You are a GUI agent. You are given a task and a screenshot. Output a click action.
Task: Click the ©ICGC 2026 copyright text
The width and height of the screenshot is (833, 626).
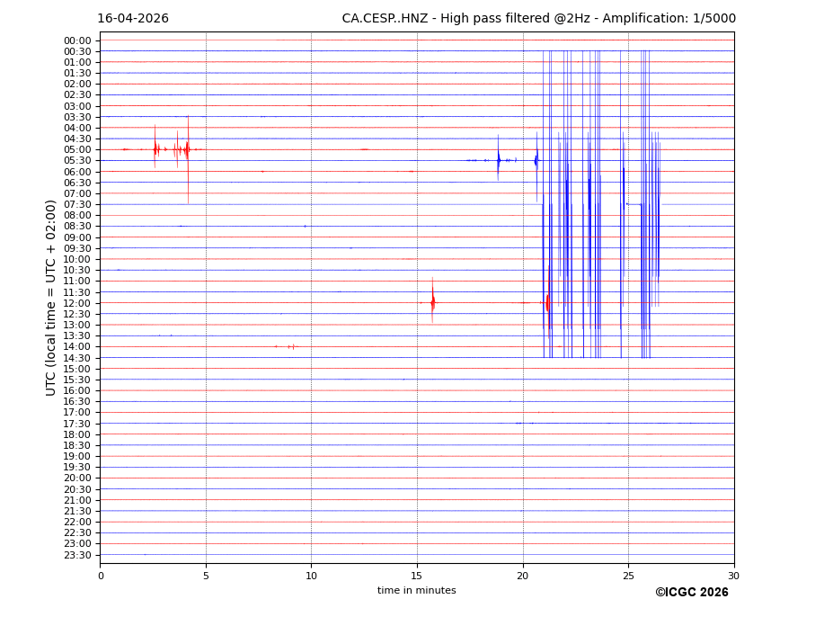[691, 593]
